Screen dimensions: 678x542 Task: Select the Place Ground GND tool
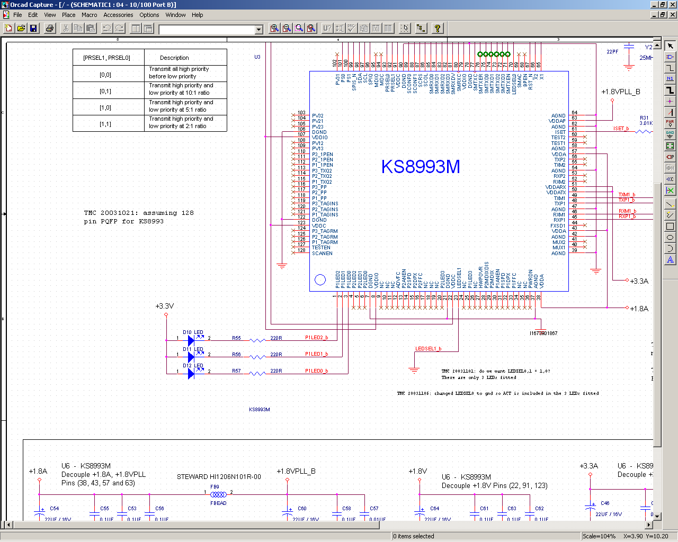click(x=670, y=134)
